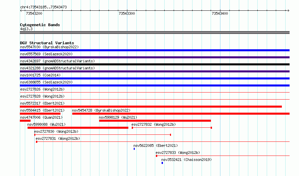
Task: Click the esv2727831 red start marker
Action: 37,142
